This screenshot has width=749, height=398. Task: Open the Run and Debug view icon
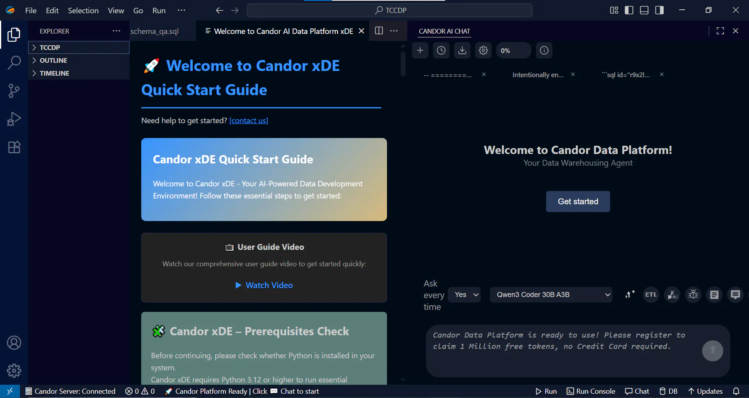coord(14,119)
